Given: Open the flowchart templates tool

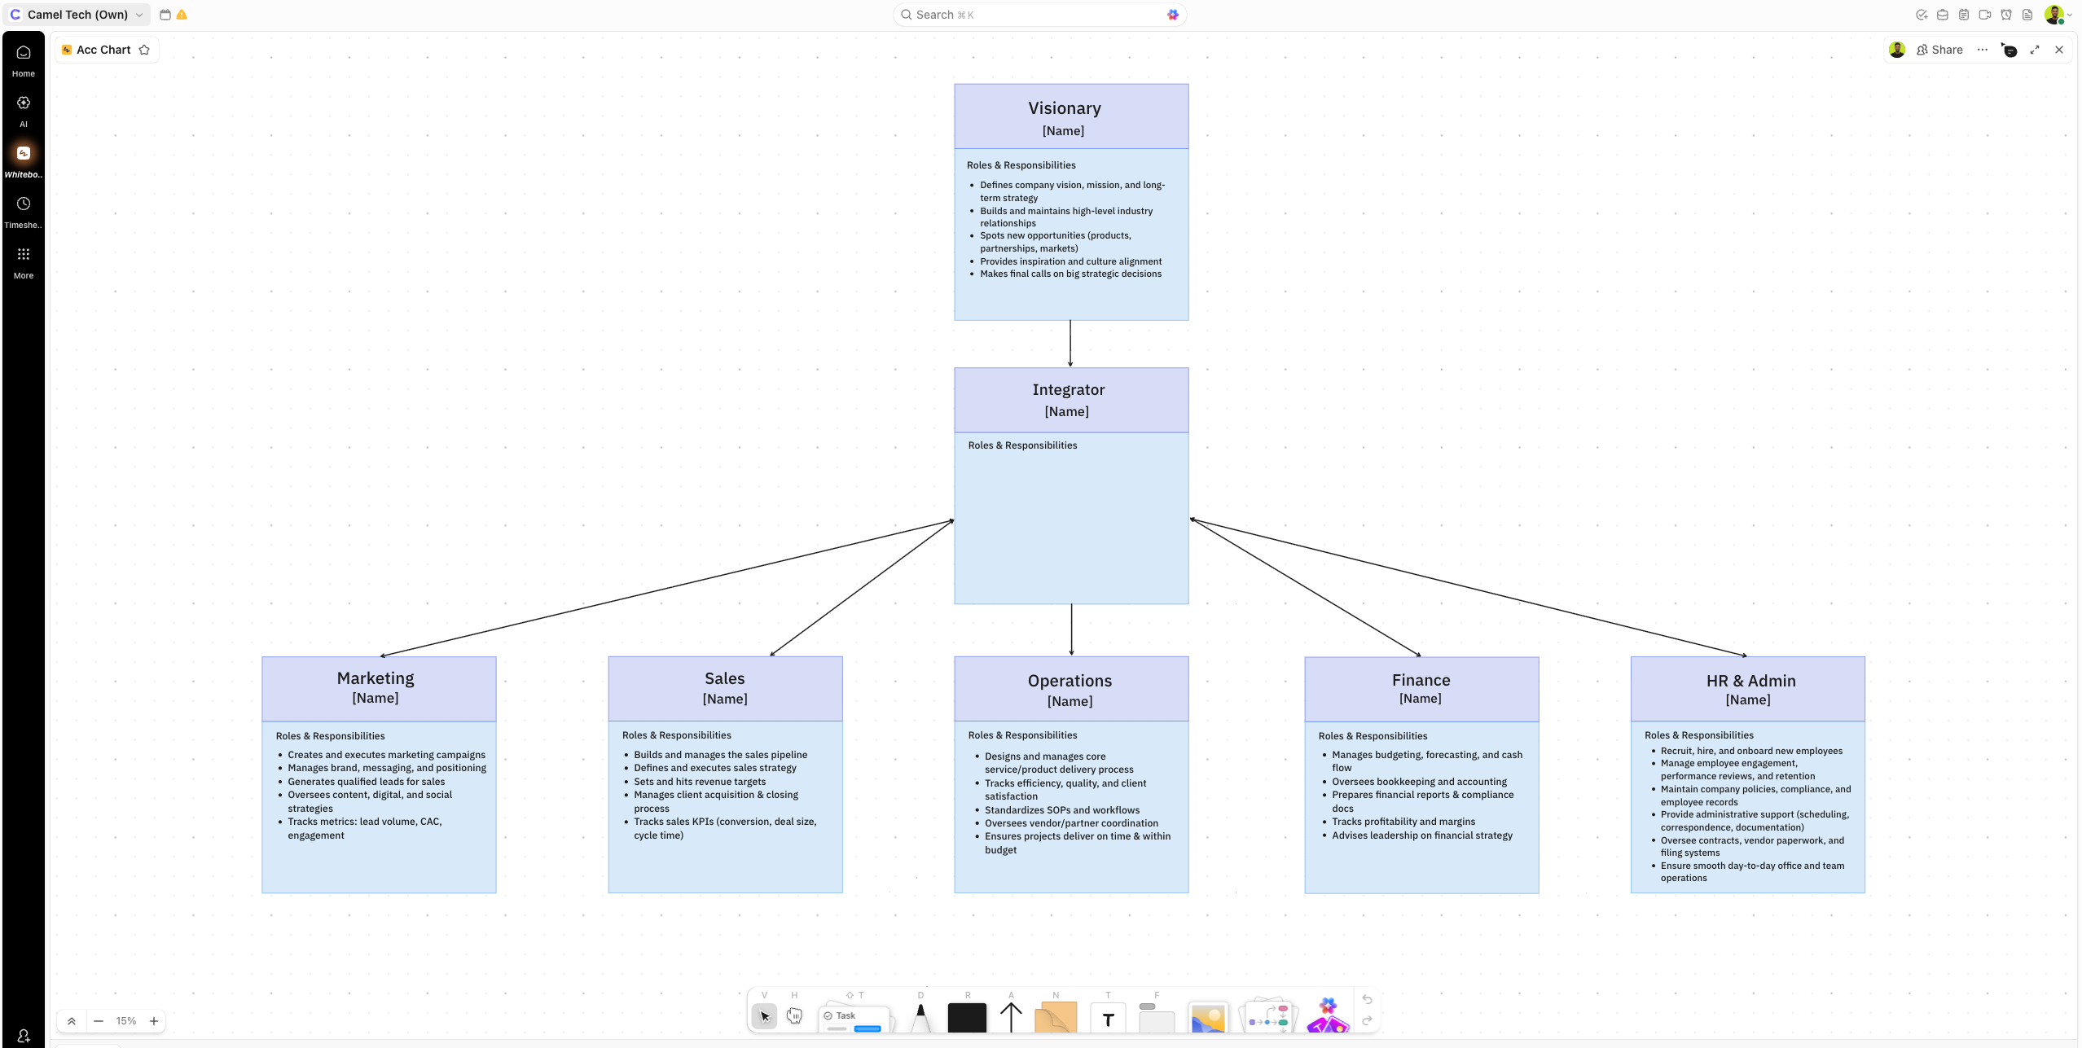Looking at the screenshot, I should click(x=1268, y=1018).
